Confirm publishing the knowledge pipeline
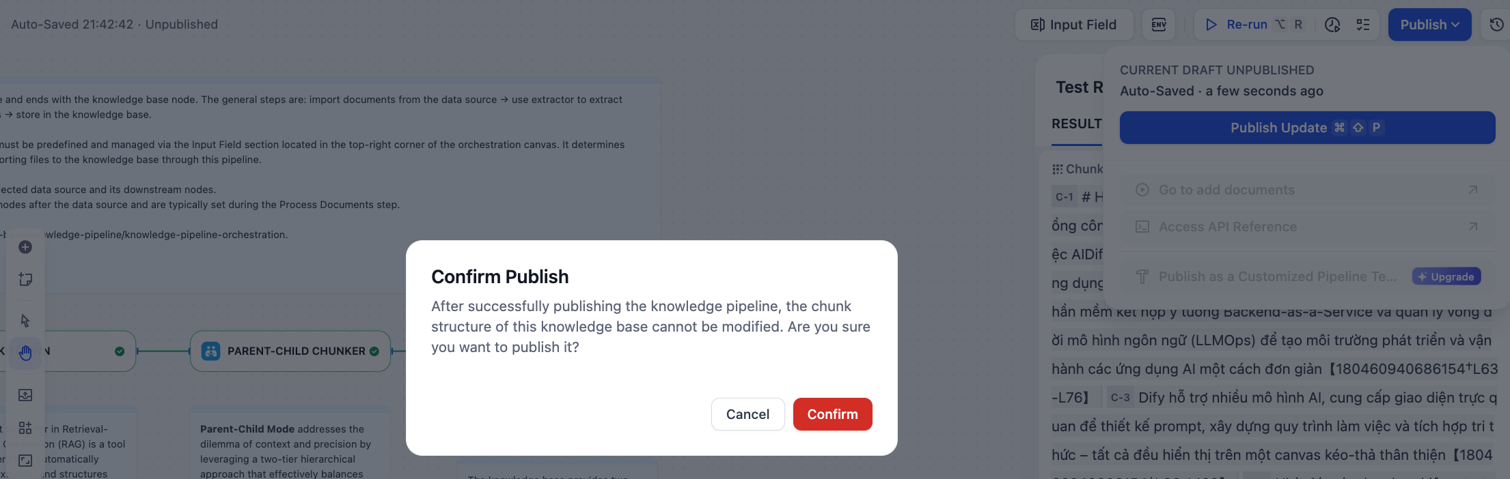This screenshot has width=1510, height=479. point(832,414)
